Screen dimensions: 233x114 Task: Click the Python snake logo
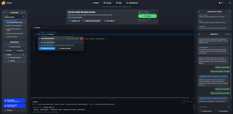point(3,3)
